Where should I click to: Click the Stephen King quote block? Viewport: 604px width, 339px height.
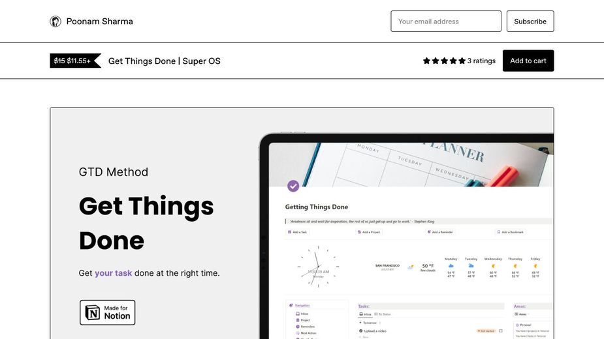point(419,221)
